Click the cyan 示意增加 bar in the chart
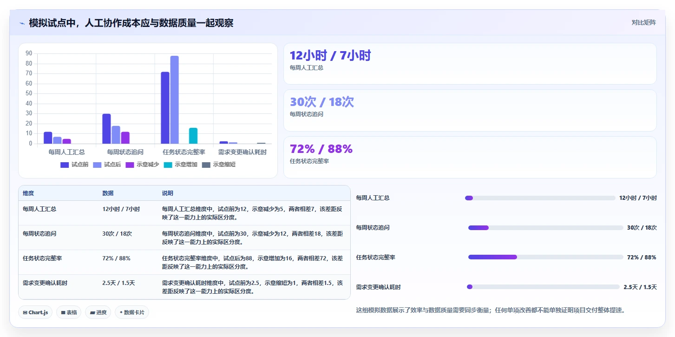Image resolution: width=675 pixels, height=337 pixels. (193, 136)
